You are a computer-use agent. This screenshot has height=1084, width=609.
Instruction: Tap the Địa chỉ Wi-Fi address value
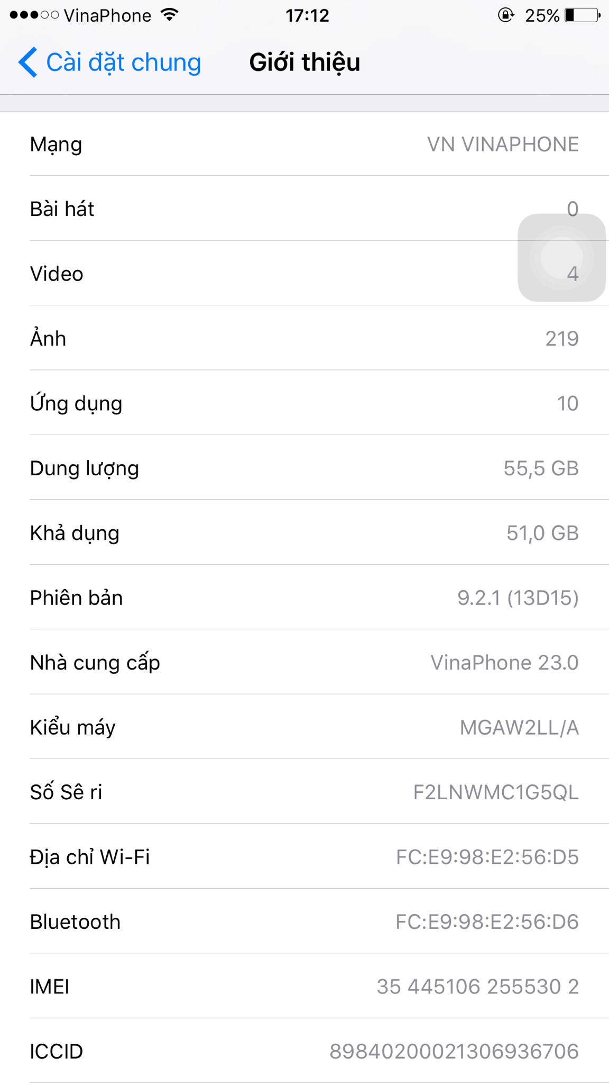point(487,857)
